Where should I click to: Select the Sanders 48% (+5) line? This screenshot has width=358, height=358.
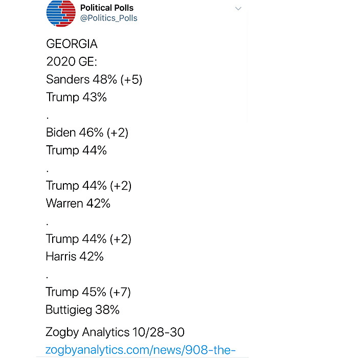pyautogui.click(x=94, y=79)
